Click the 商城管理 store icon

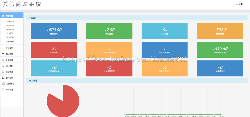click(3, 54)
